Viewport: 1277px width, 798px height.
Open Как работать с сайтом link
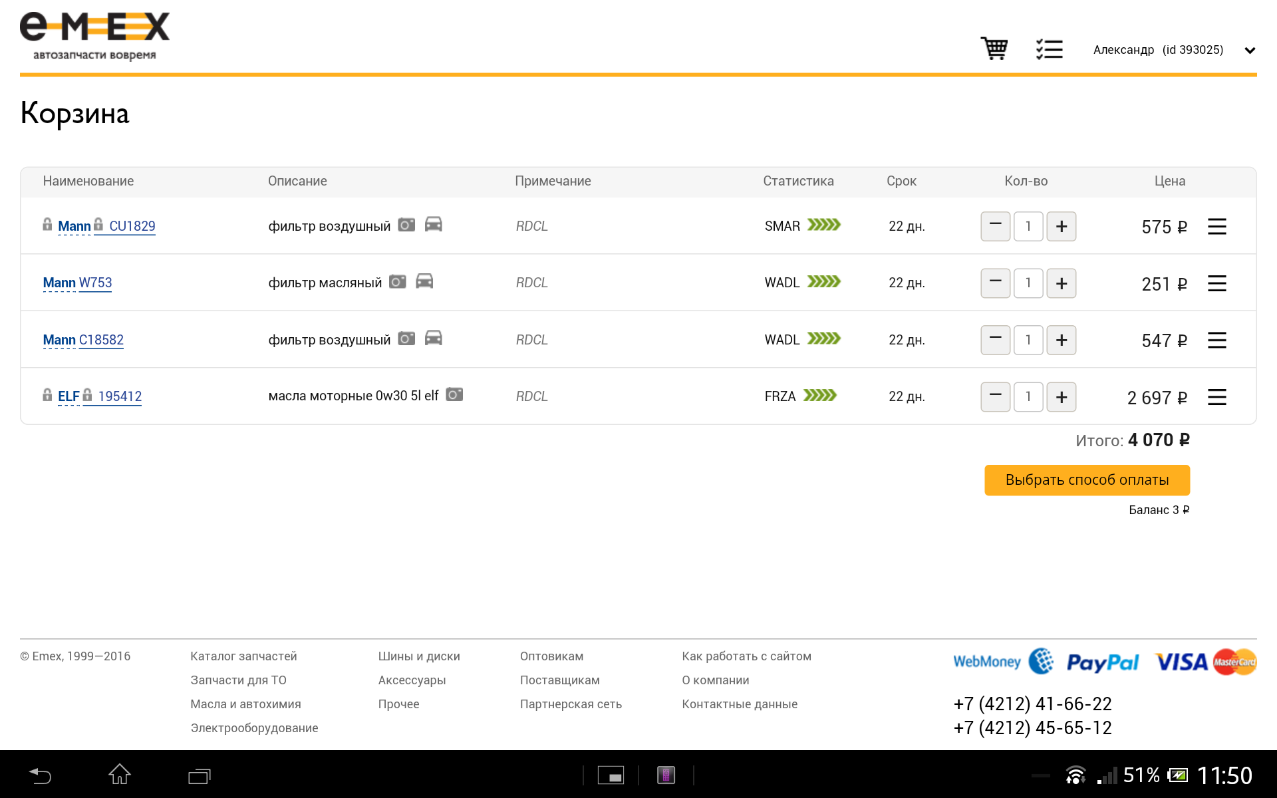pos(746,656)
